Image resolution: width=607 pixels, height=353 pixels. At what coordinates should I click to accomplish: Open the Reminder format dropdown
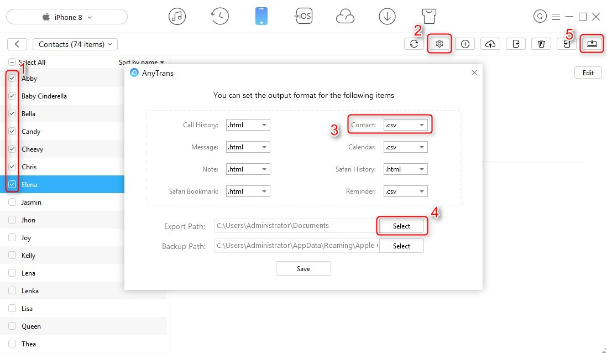(405, 191)
